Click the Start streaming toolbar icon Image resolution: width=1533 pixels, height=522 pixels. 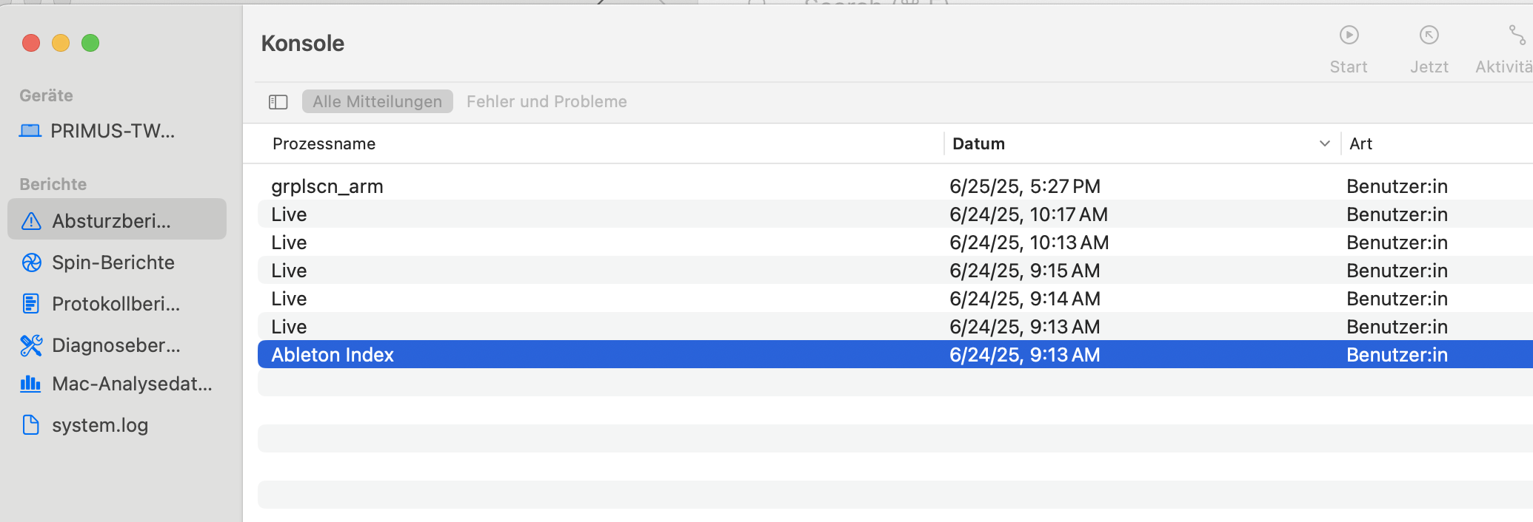pos(1349,35)
